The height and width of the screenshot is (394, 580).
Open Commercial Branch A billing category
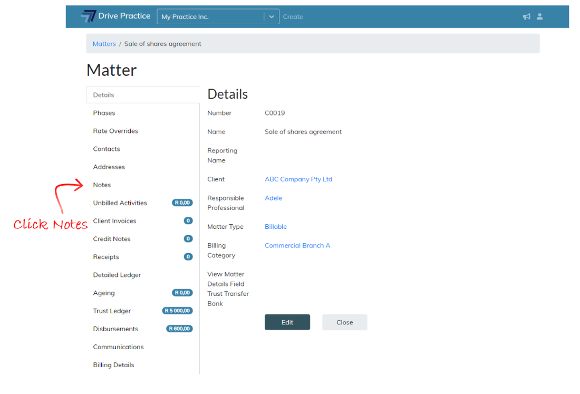coord(297,246)
